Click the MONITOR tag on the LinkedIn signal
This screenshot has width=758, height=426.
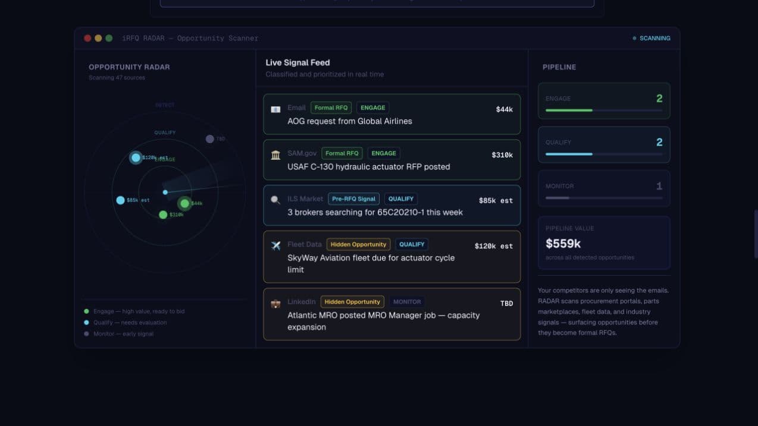[407, 302]
